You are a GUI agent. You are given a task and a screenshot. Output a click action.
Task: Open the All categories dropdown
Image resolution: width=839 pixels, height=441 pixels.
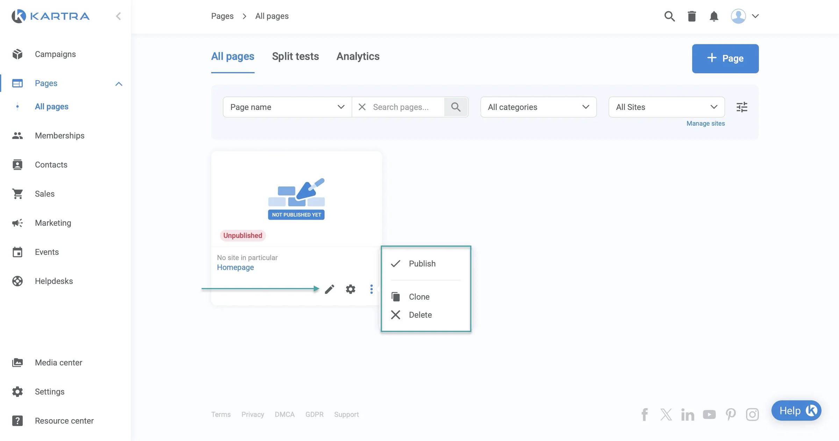[538, 107]
